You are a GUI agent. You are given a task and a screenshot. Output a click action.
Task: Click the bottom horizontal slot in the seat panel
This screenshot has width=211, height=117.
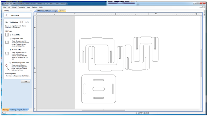point(99,98)
